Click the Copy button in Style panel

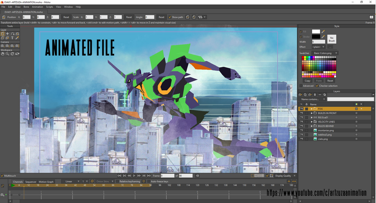click(x=308, y=81)
